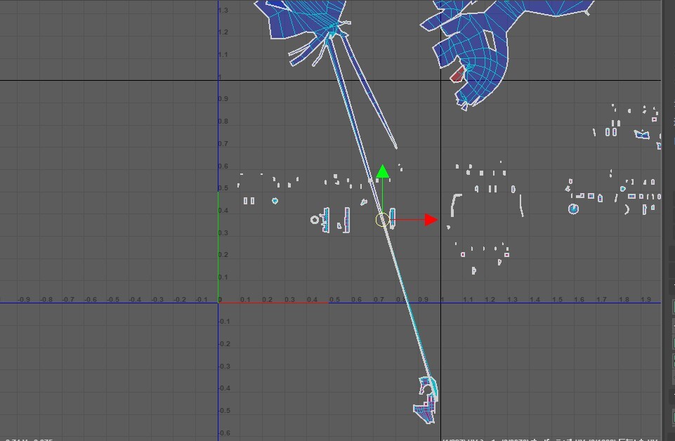The height and width of the screenshot is (441, 675).
Task: Click the "1.9" grid axis label
Action: tap(645, 299)
